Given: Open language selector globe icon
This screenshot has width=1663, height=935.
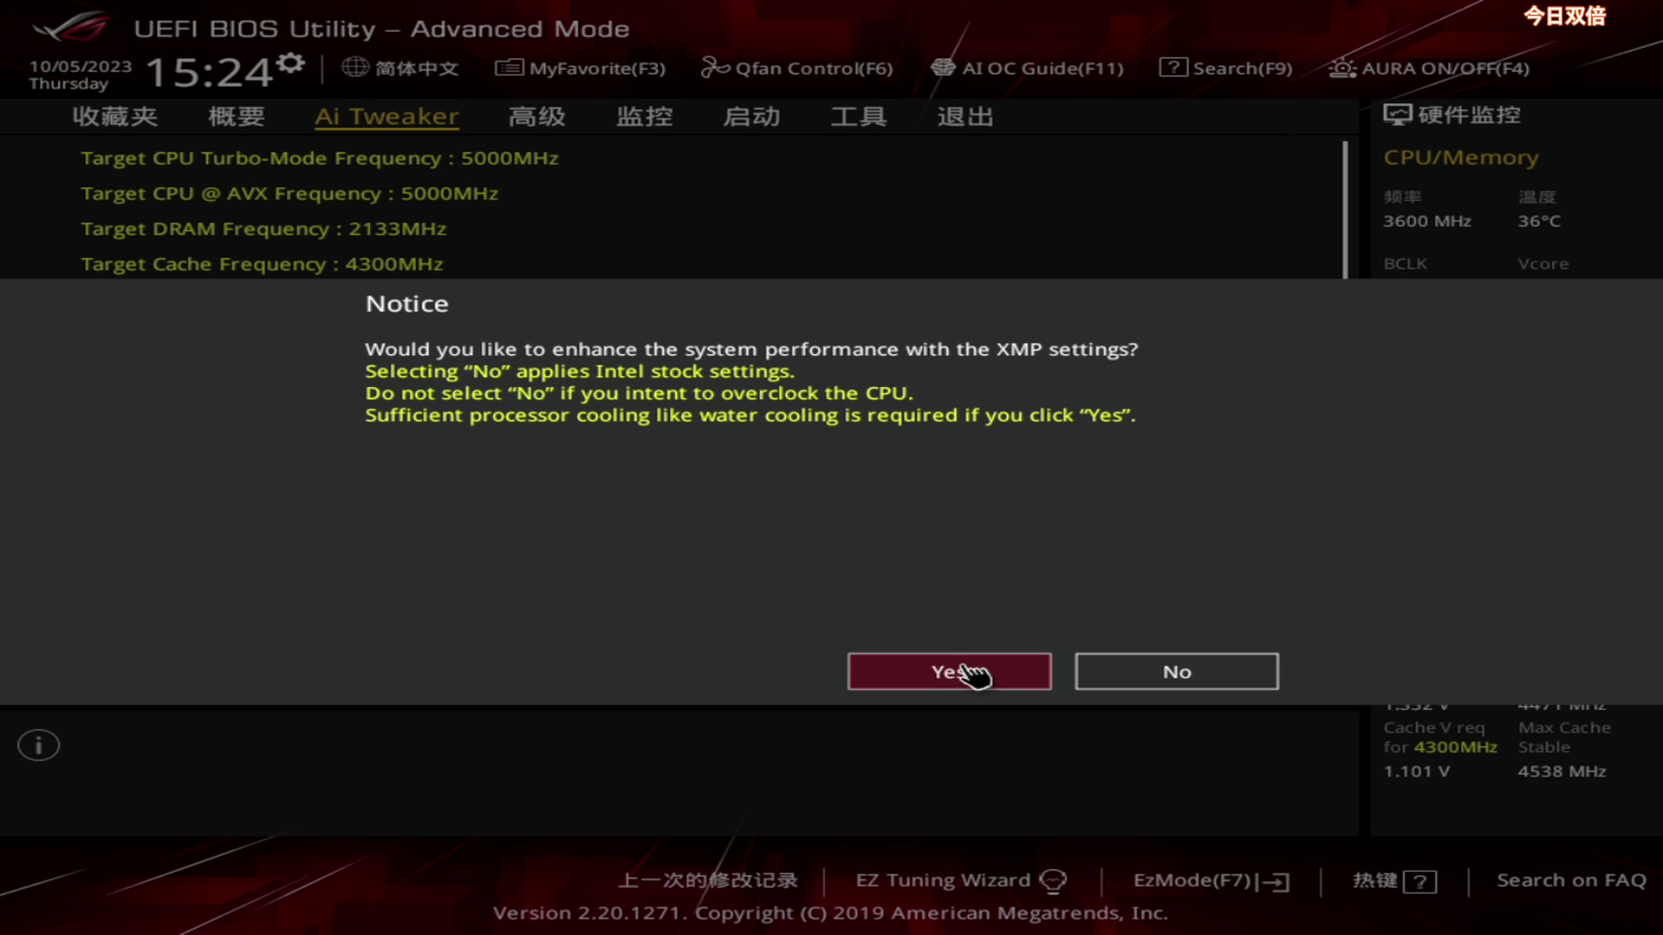Looking at the screenshot, I should pos(355,67).
